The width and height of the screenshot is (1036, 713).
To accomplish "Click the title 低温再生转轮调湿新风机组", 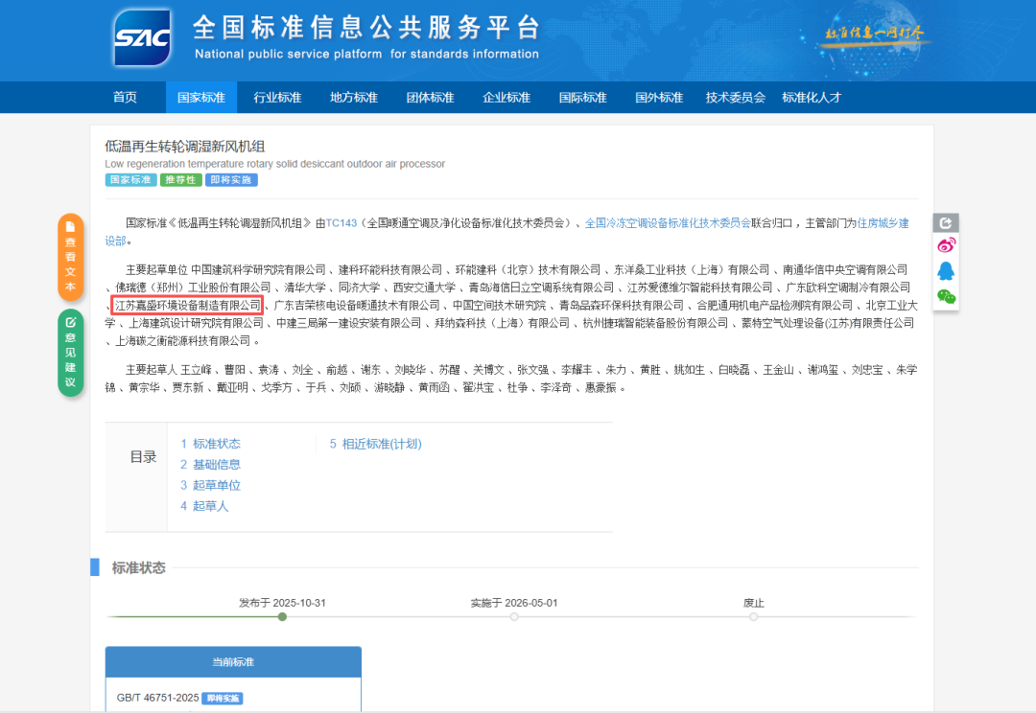I will 184,147.
